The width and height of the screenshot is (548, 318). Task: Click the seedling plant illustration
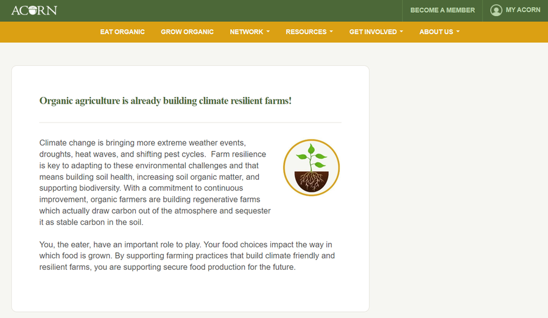coord(311,168)
